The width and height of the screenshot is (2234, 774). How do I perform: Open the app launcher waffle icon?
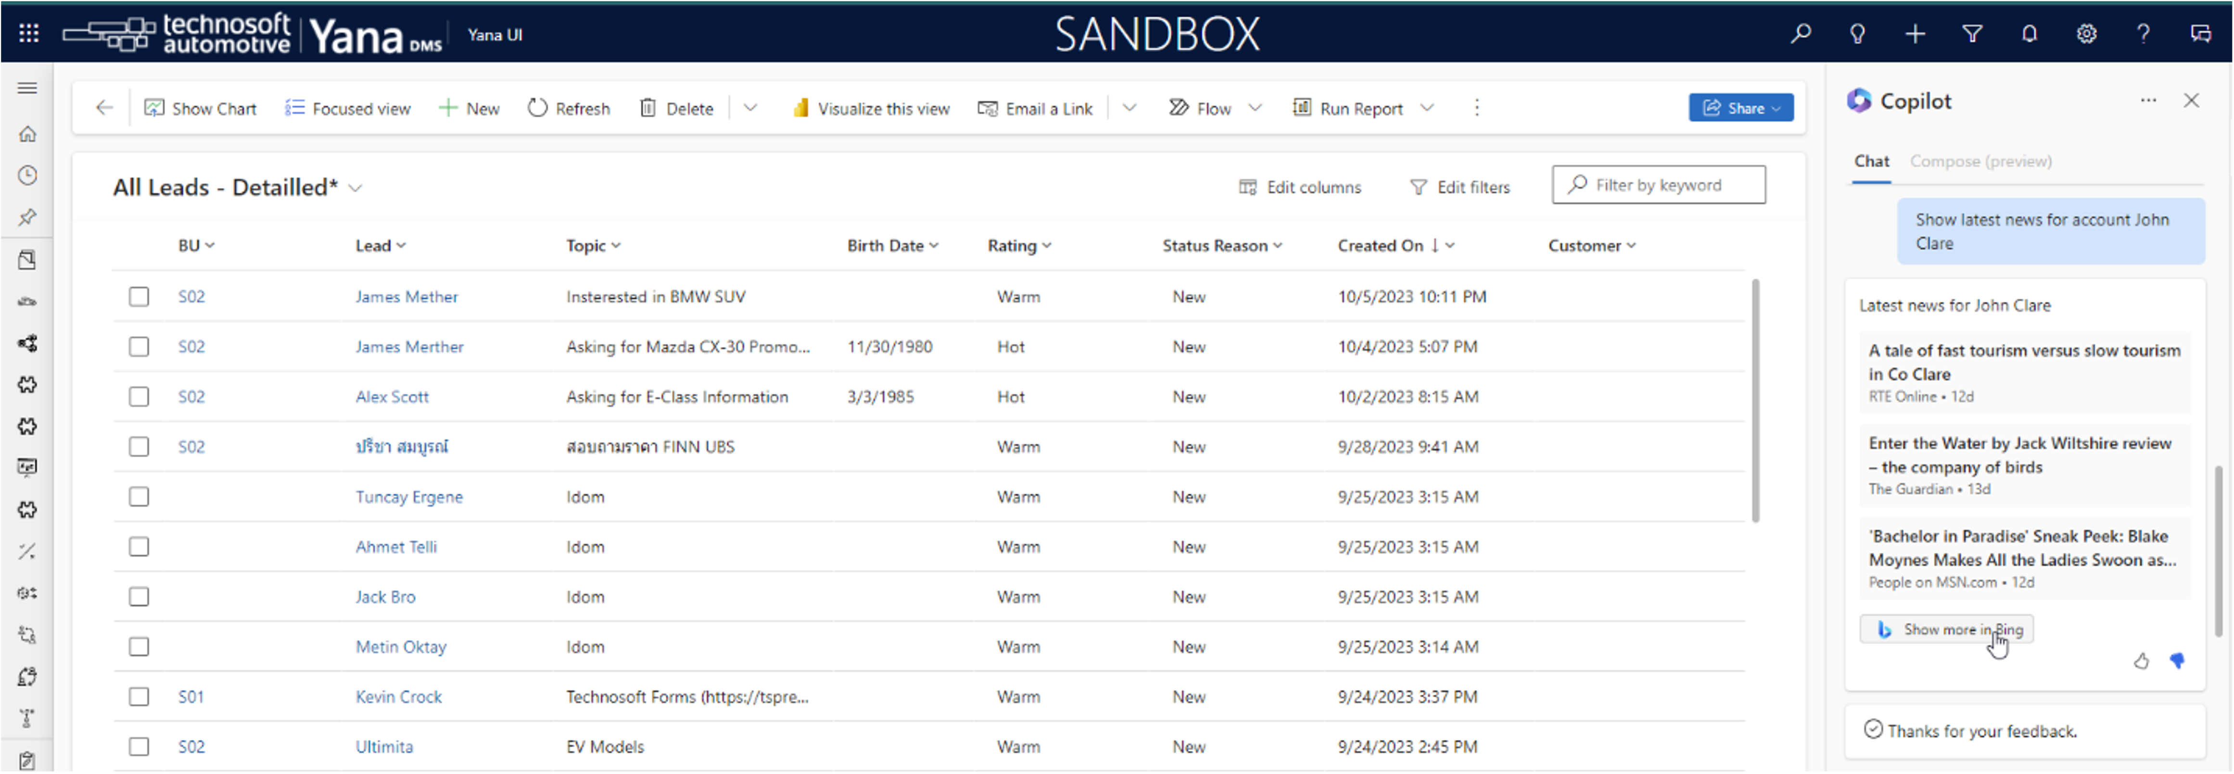click(28, 34)
